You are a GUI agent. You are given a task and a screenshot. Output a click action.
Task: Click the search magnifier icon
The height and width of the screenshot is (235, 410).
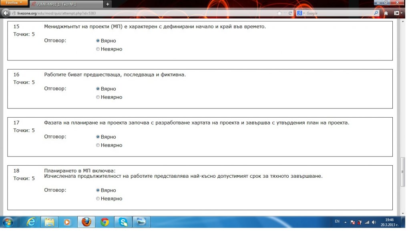(376, 13)
